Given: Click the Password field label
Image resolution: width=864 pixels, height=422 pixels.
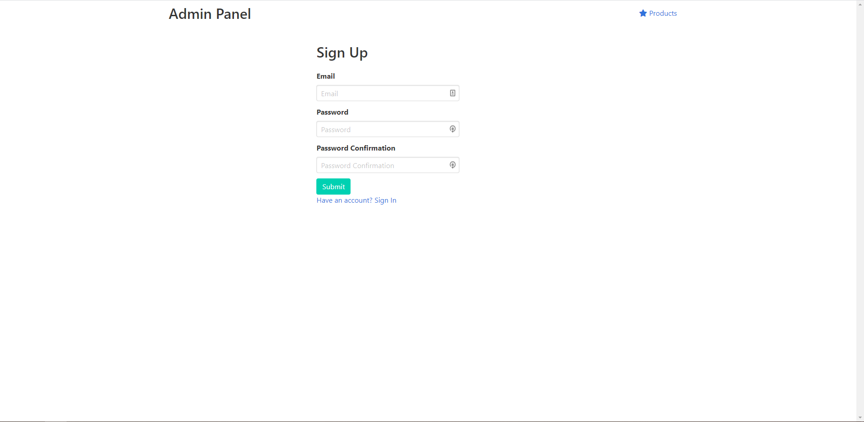Looking at the screenshot, I should click(332, 112).
